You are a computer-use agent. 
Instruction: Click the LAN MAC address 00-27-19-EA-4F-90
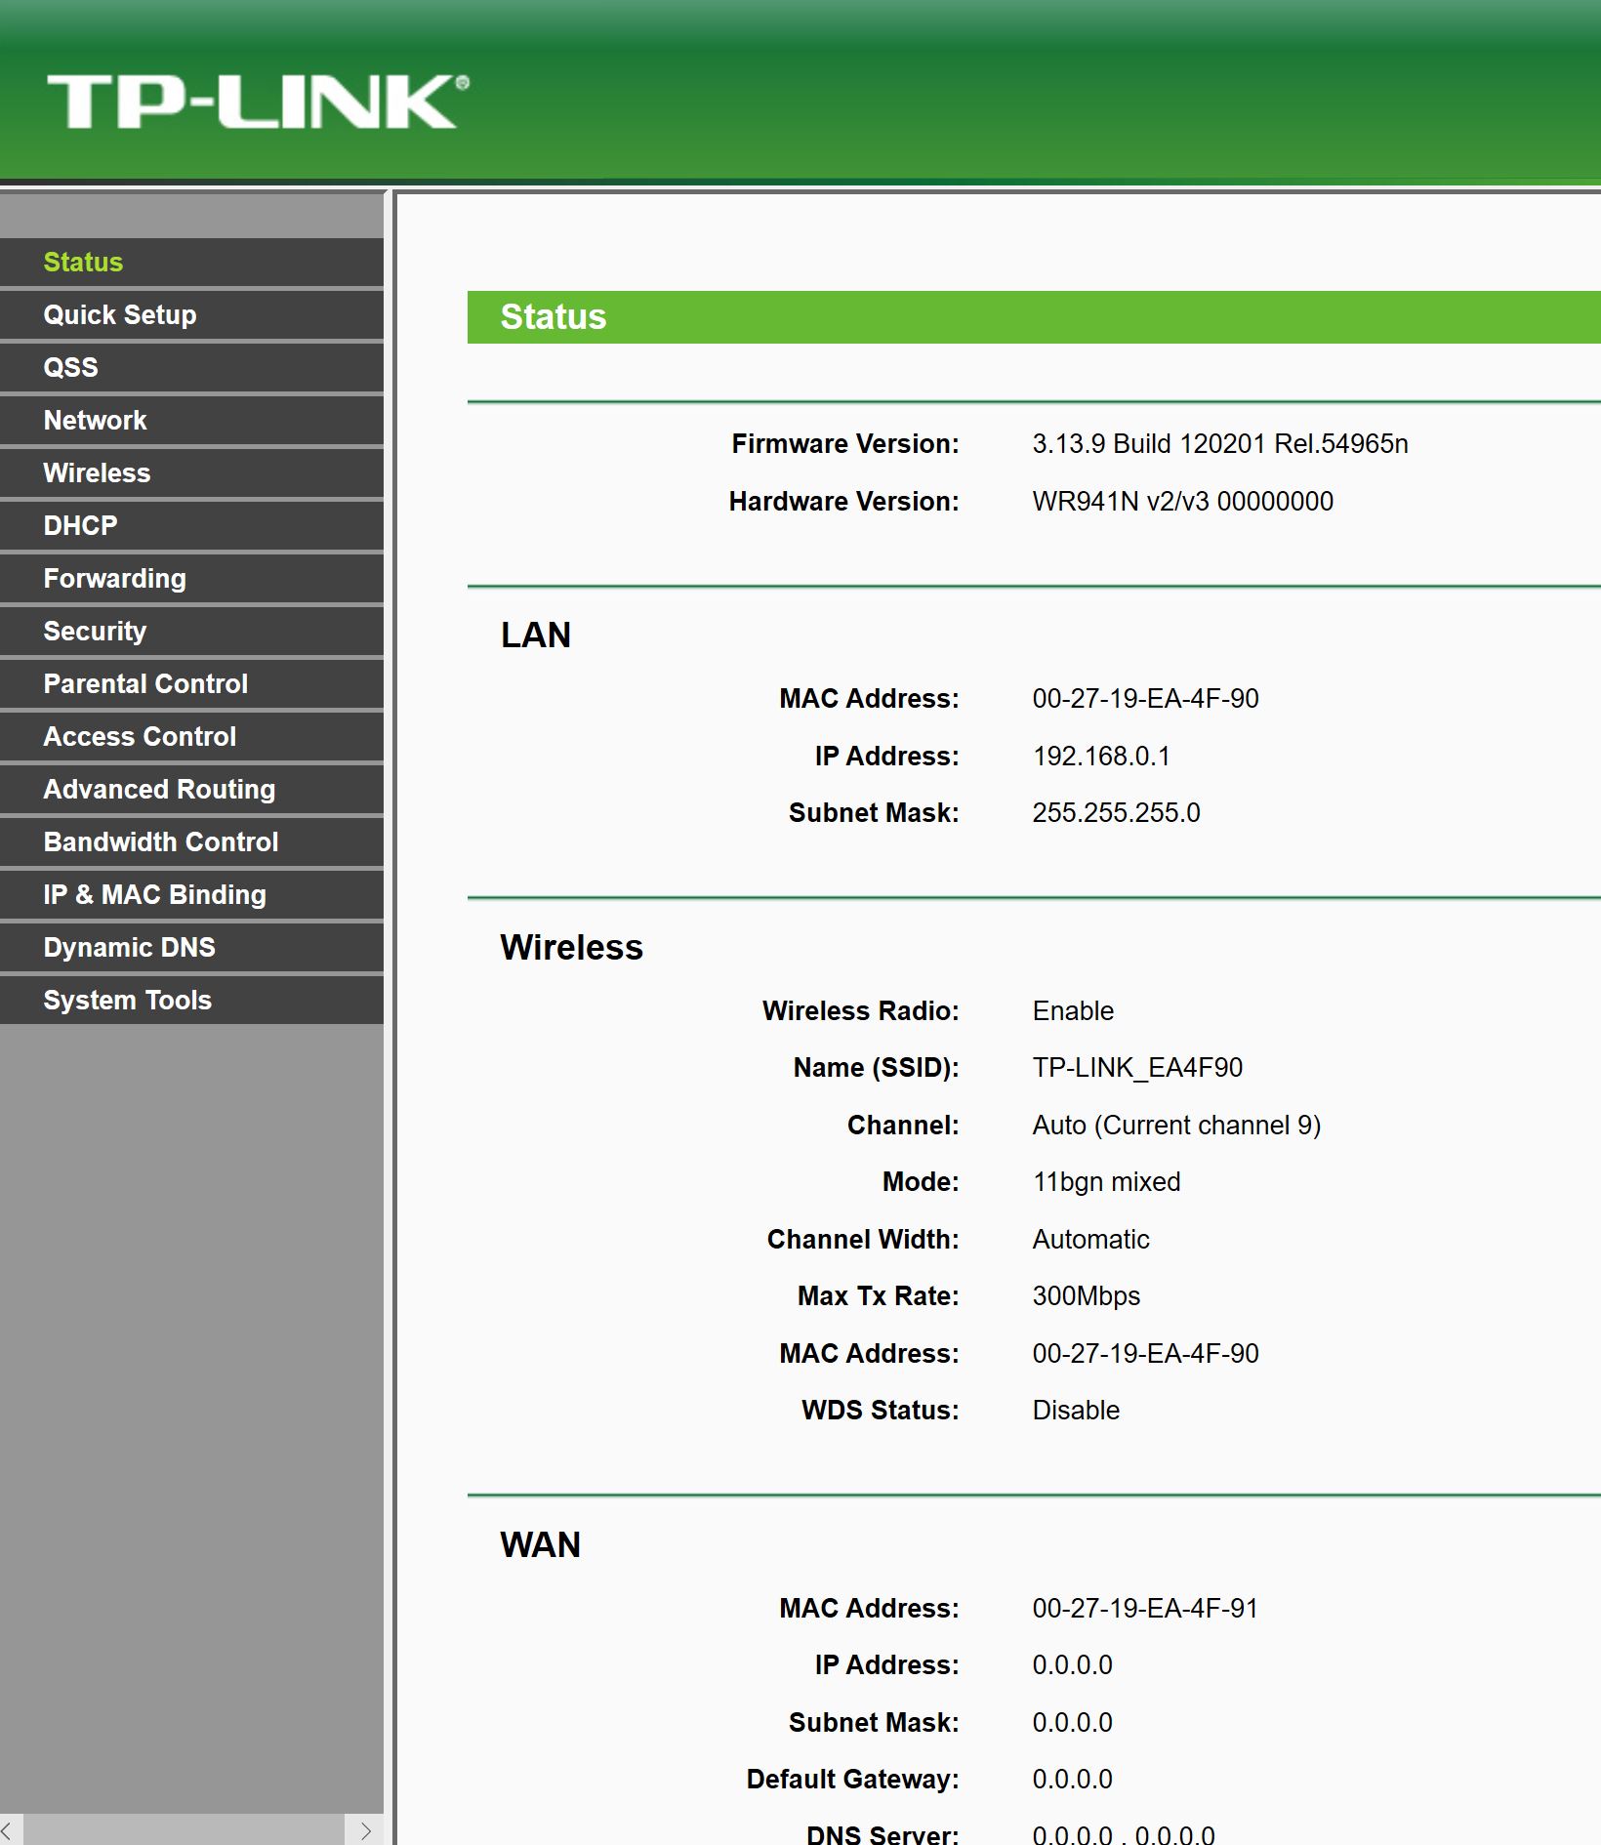pyautogui.click(x=1146, y=699)
